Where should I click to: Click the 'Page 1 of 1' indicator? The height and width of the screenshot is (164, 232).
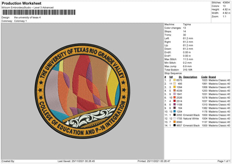coord(224,161)
